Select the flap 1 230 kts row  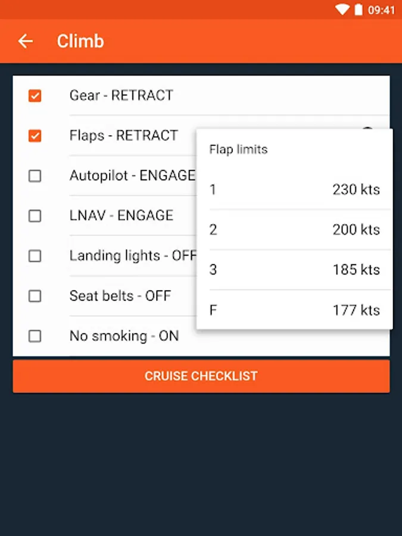pyautogui.click(x=295, y=189)
